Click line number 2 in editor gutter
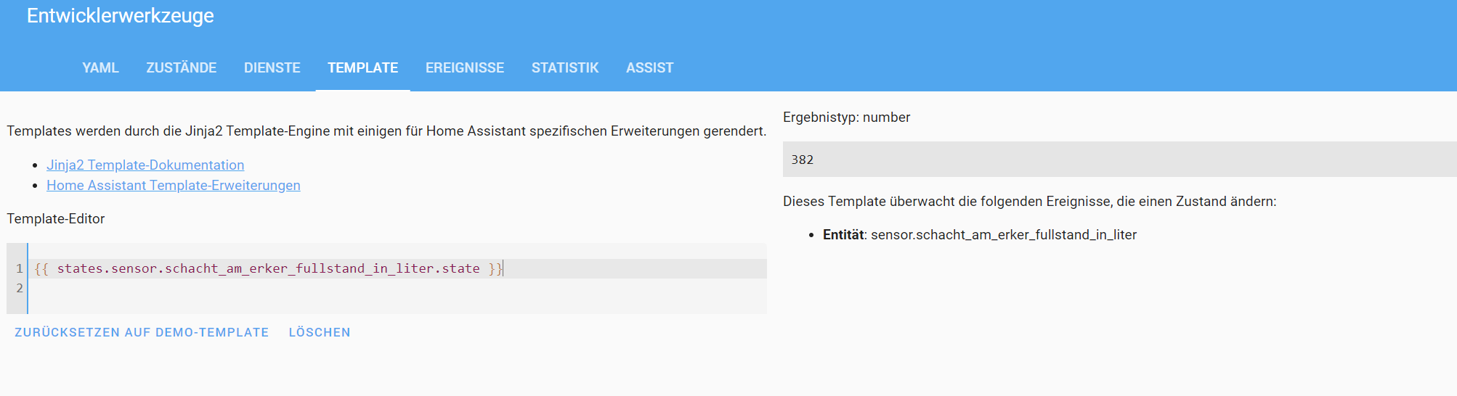This screenshot has width=1457, height=396. [20, 288]
